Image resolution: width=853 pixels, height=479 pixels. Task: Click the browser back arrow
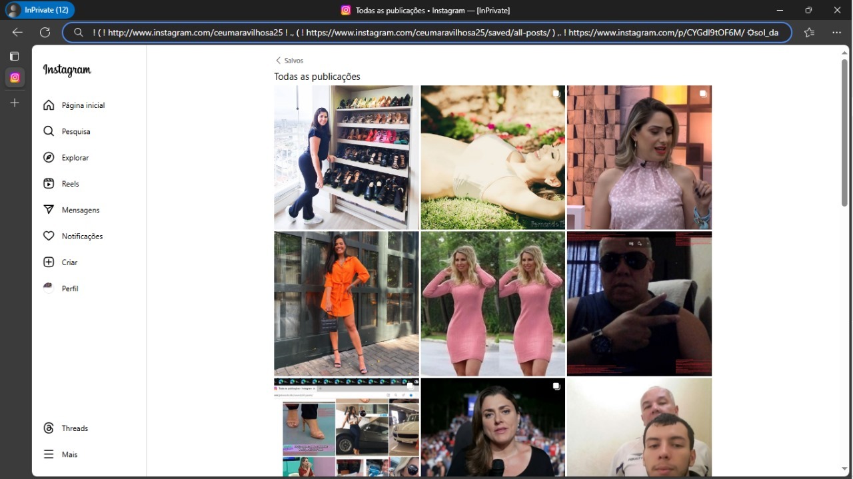point(17,32)
